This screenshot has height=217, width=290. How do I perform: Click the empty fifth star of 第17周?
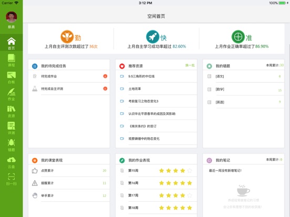[190, 196]
